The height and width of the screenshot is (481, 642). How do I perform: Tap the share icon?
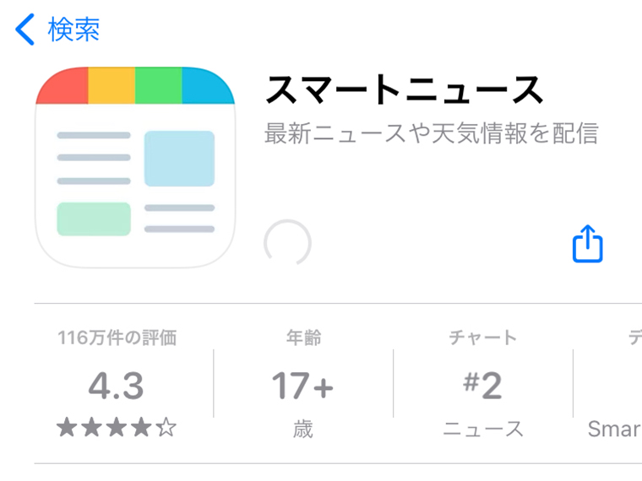(x=588, y=243)
